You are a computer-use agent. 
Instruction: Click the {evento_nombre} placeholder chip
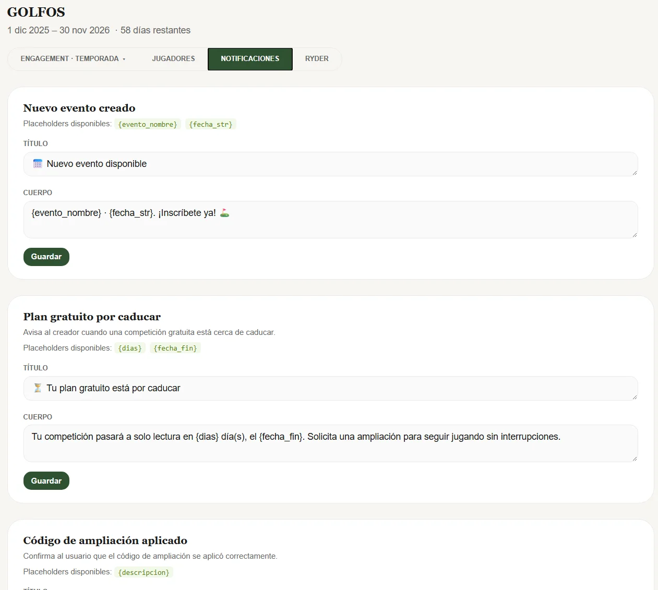pyautogui.click(x=148, y=124)
